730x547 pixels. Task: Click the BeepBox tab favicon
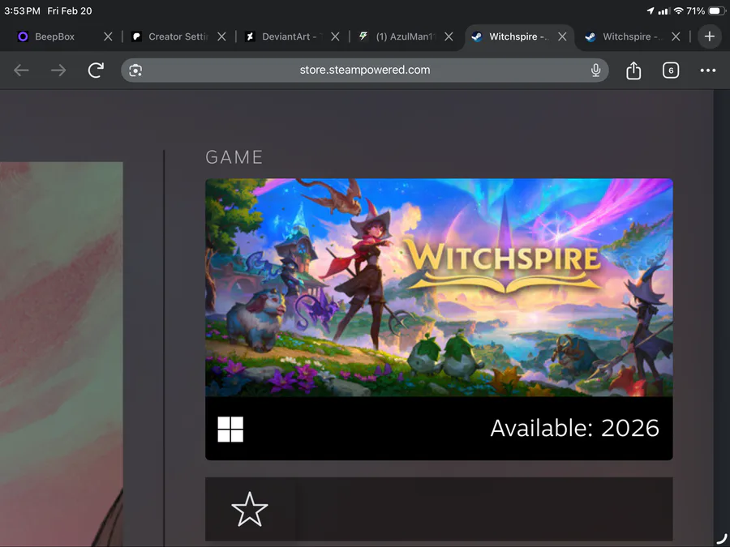pyautogui.click(x=23, y=36)
